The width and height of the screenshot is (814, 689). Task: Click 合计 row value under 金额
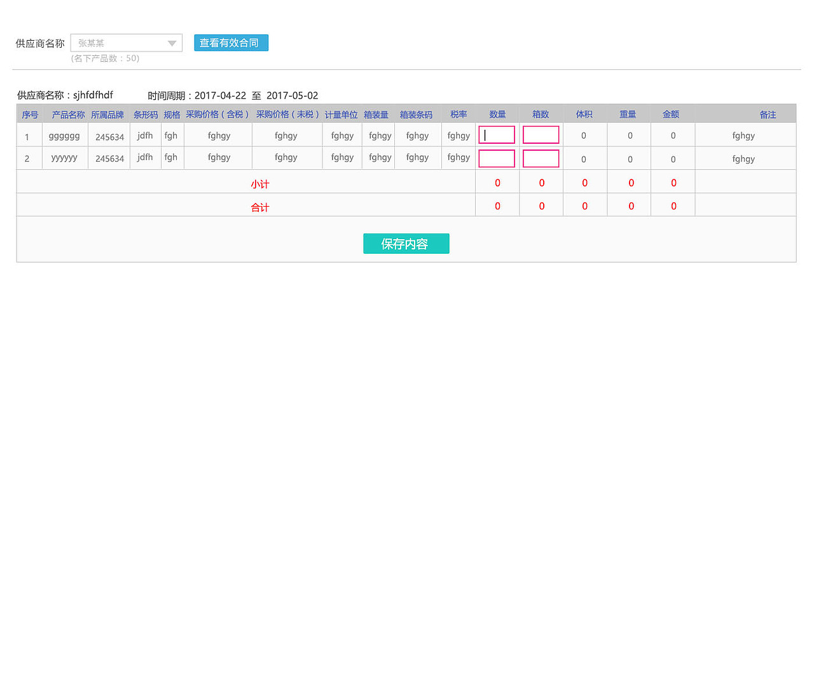(x=673, y=206)
